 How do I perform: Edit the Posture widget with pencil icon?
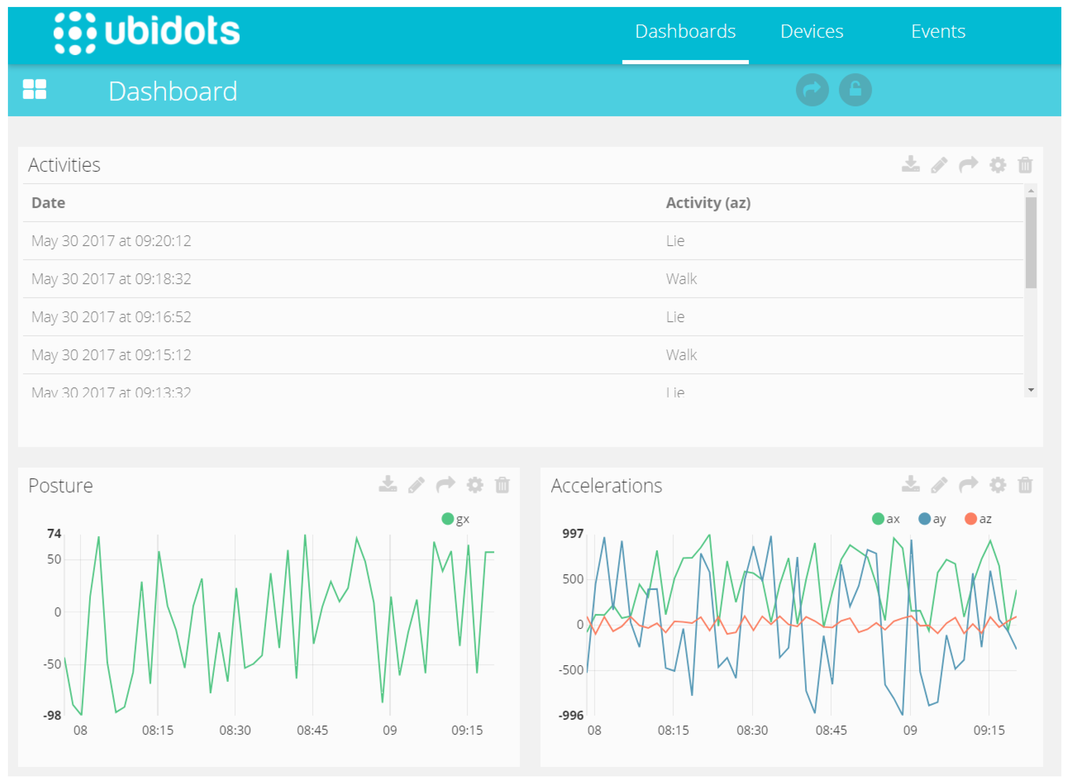point(416,485)
